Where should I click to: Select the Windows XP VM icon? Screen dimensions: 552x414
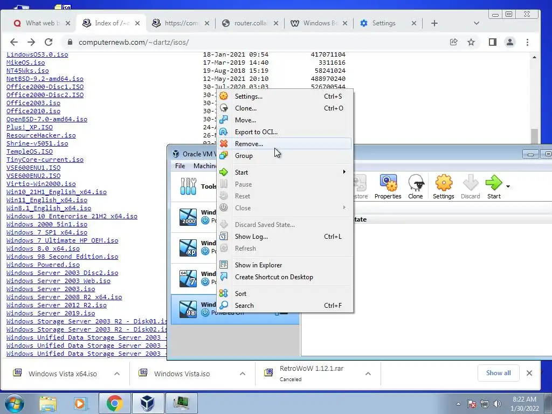pyautogui.click(x=188, y=248)
